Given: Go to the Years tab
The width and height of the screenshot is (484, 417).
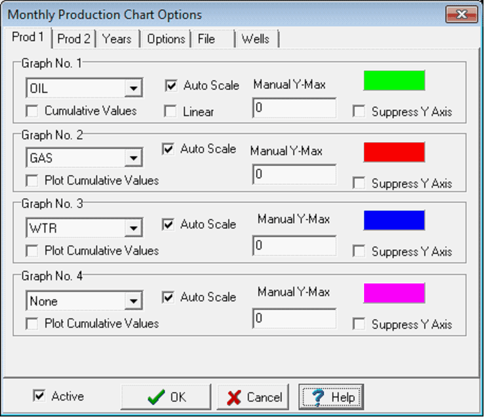Looking at the screenshot, I should [x=117, y=39].
